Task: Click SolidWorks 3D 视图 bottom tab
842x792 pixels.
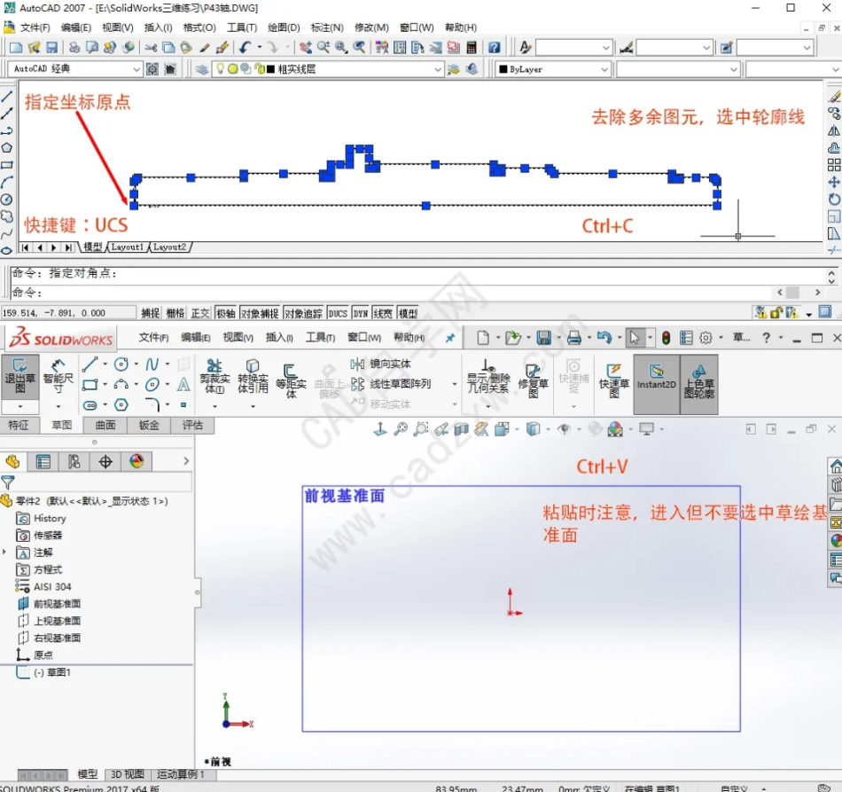Action: [128, 774]
